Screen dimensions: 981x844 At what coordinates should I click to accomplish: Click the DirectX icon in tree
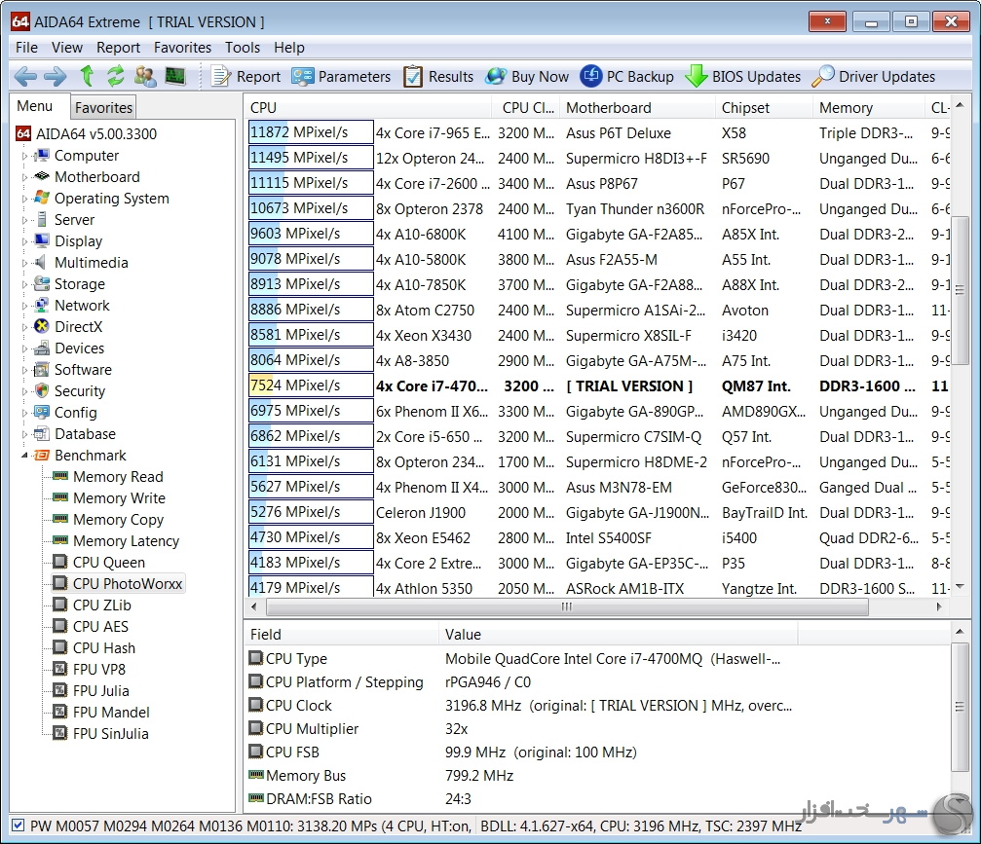coord(41,326)
